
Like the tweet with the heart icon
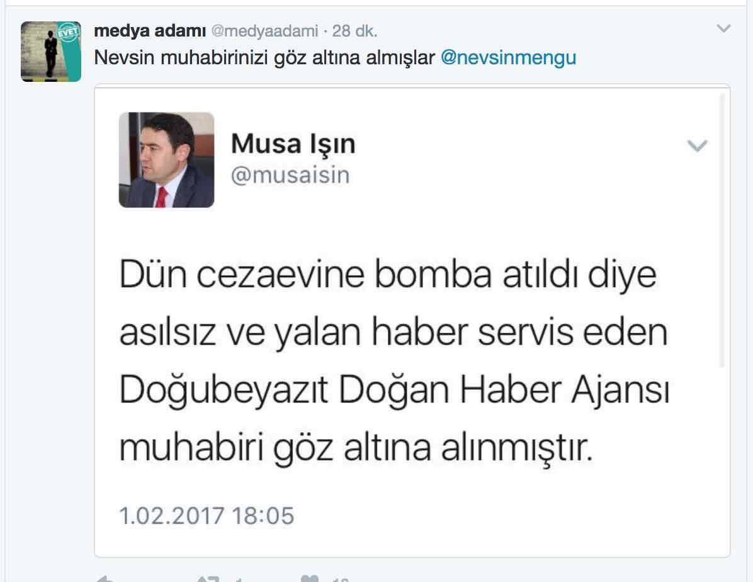click(310, 579)
